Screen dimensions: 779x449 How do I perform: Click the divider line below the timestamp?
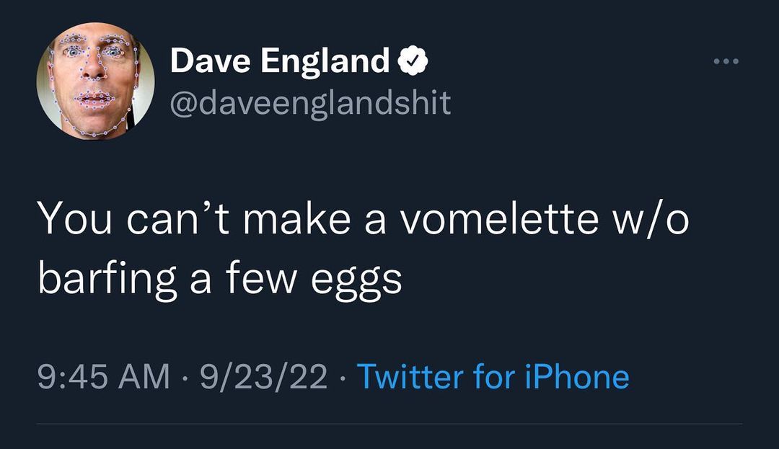389,424
